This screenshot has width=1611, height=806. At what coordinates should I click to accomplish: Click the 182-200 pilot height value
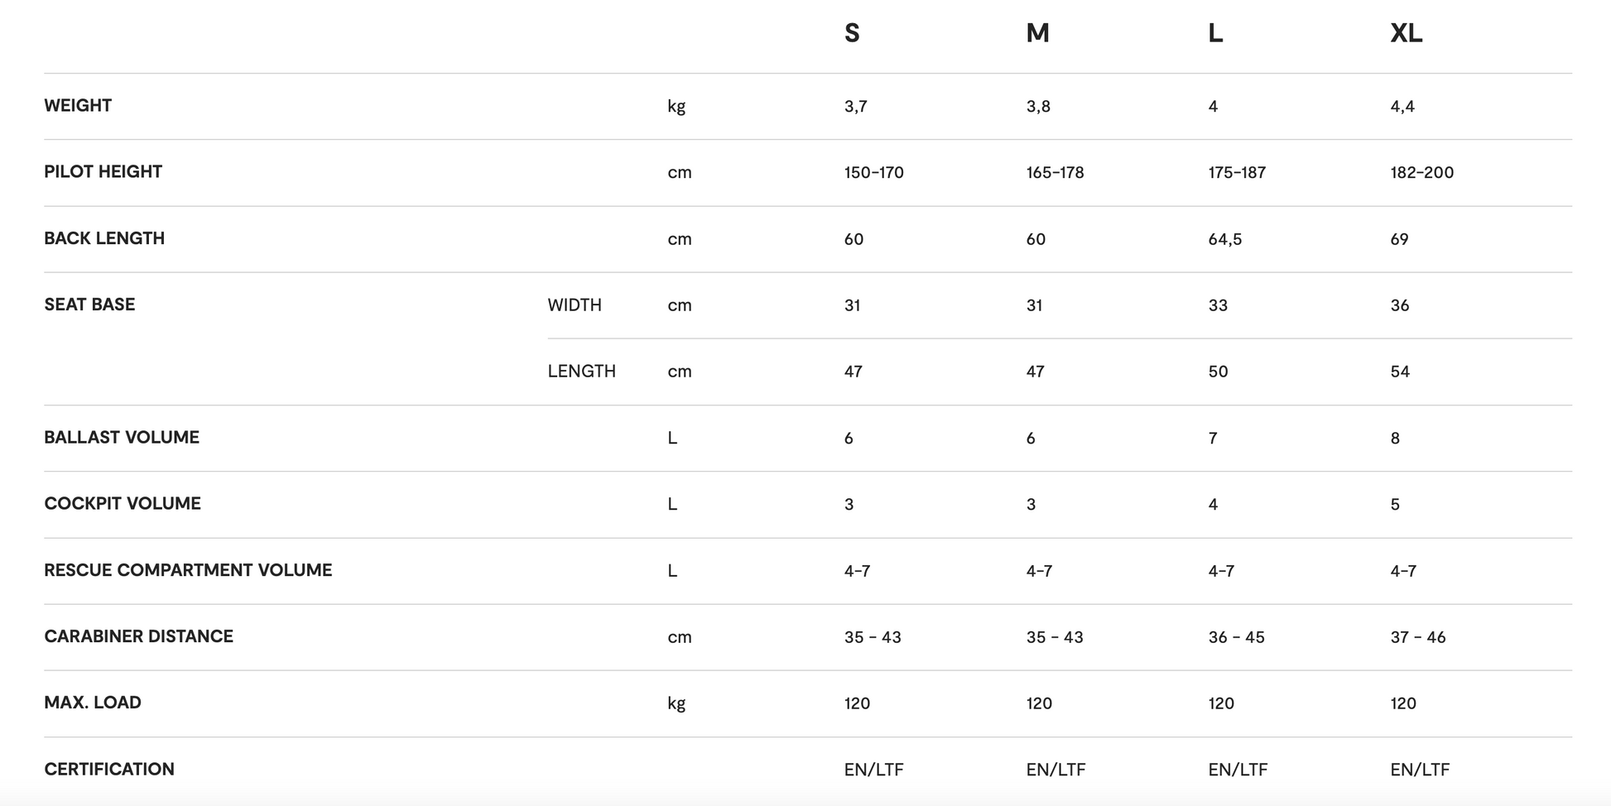(1421, 173)
